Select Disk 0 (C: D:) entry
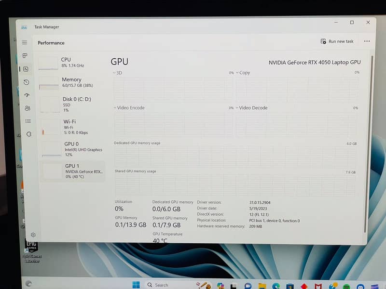Viewport: 386px width, 289px height. click(72, 104)
